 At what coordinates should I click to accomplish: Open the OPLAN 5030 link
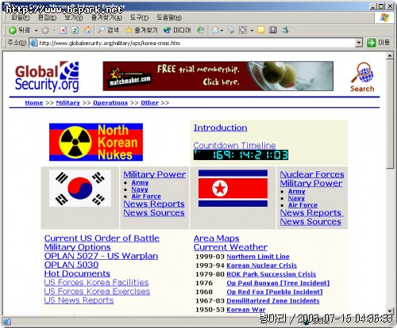[x=71, y=265]
